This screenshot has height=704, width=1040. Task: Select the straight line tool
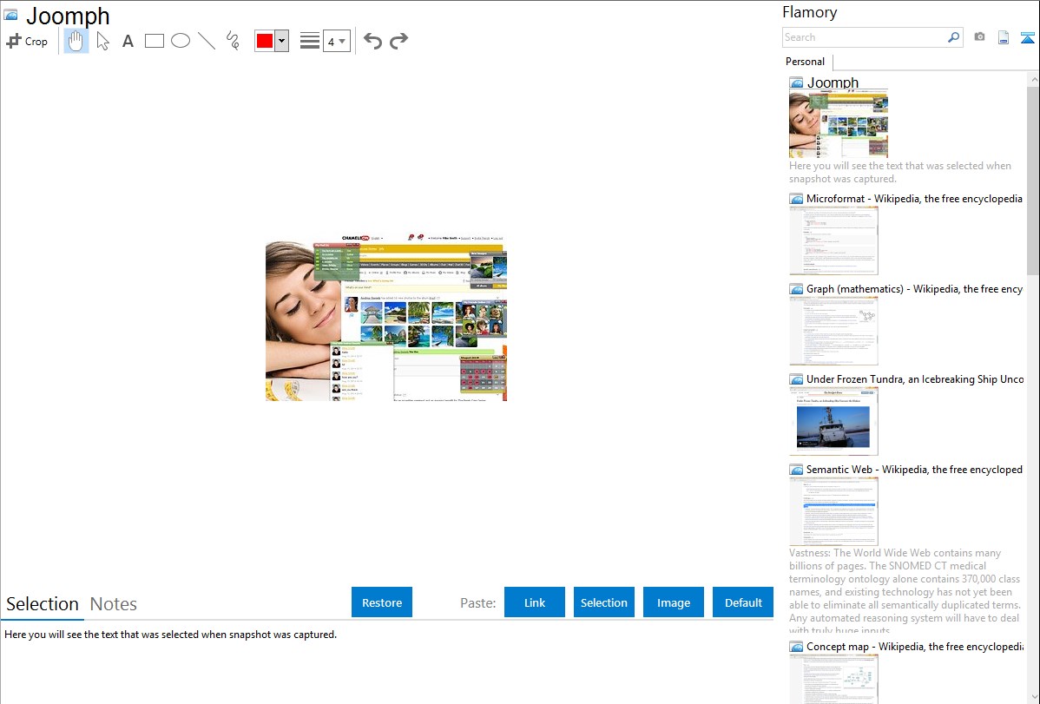point(207,41)
